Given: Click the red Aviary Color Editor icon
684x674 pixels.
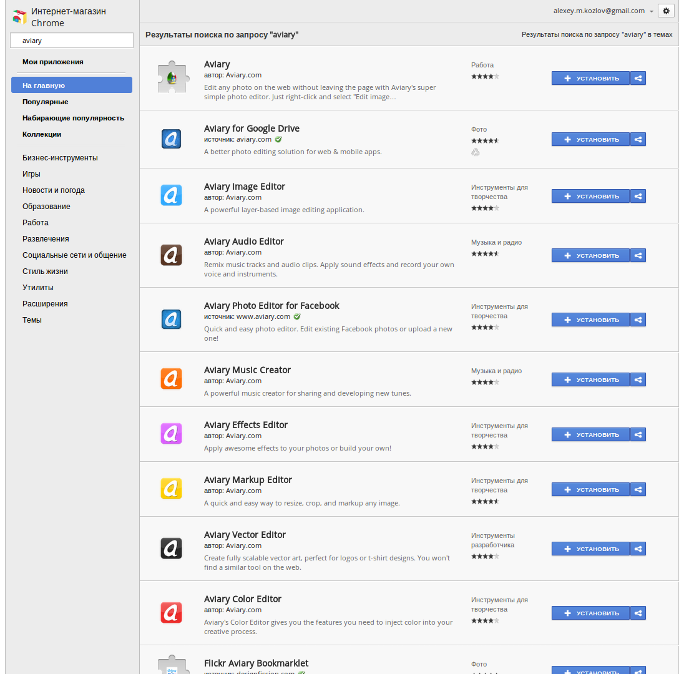Looking at the screenshot, I should pos(171,612).
